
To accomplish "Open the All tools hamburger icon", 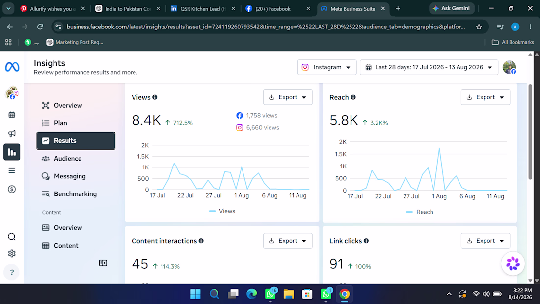I will click(x=12, y=170).
